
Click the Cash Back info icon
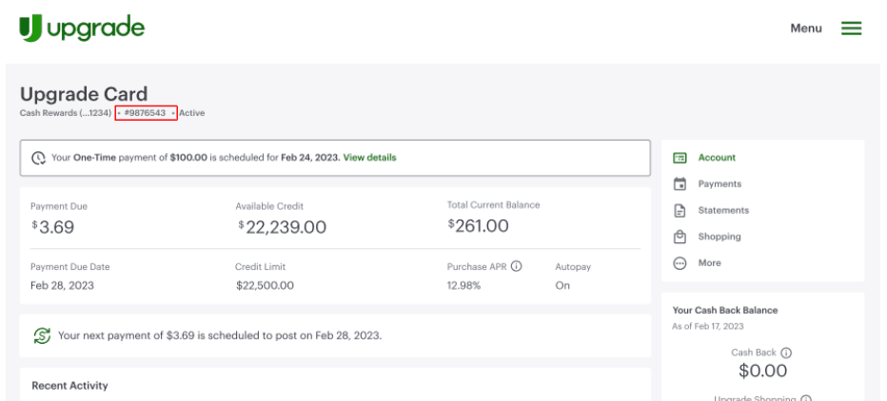pos(786,353)
